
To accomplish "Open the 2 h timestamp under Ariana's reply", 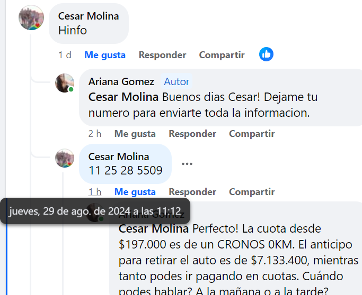I will click(x=95, y=134).
